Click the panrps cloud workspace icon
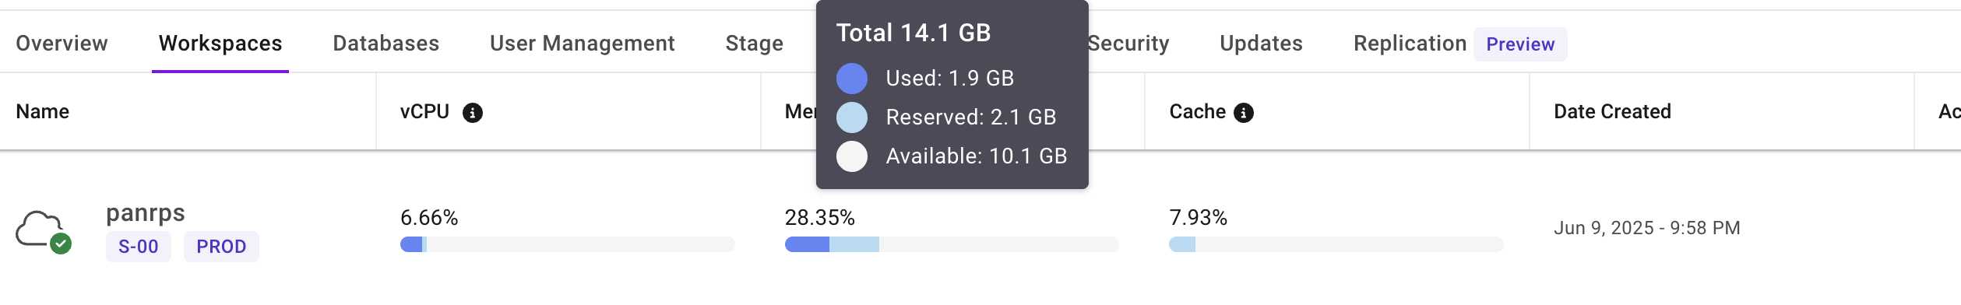This screenshot has width=1961, height=305. click(40, 229)
